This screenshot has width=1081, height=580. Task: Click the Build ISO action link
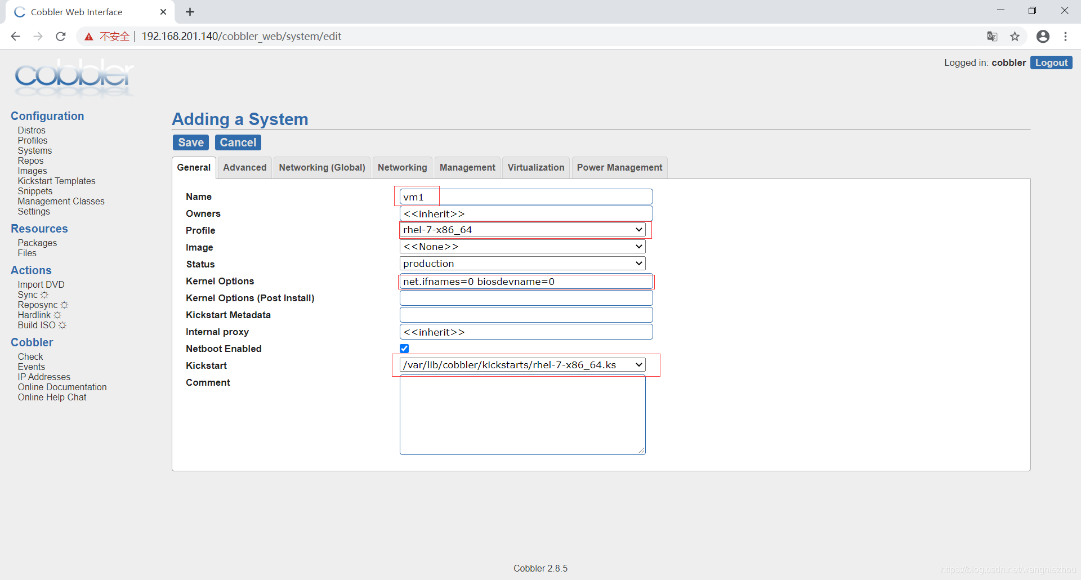coord(37,325)
